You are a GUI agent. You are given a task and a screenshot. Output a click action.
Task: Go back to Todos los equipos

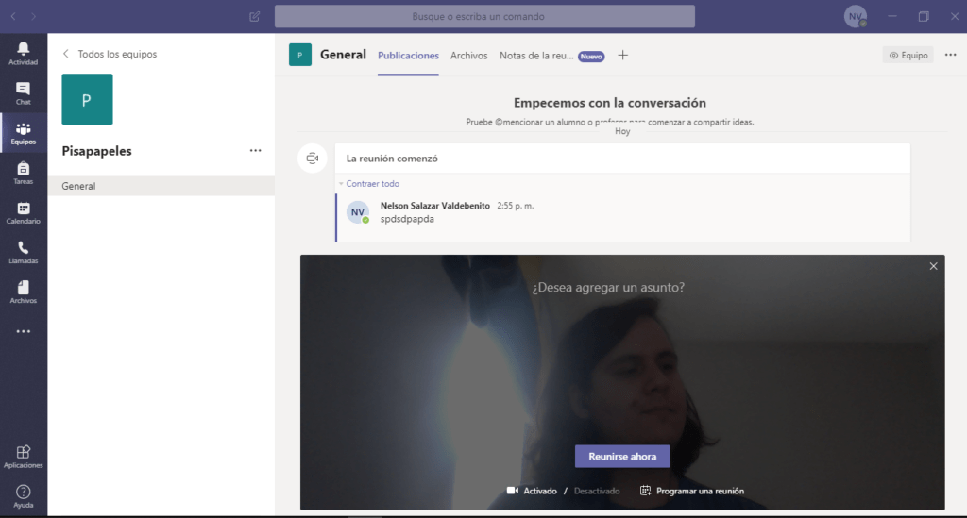(109, 54)
